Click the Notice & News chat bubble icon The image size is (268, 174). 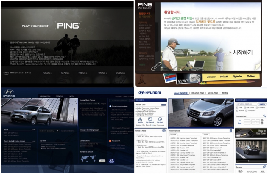[164, 131]
